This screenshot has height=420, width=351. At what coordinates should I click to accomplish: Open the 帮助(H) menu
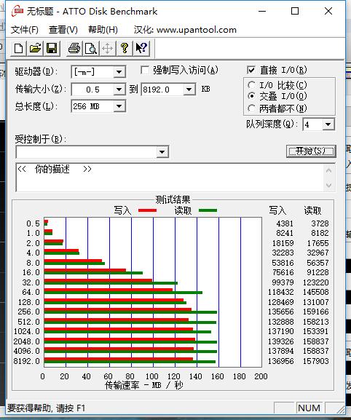[x=103, y=29]
